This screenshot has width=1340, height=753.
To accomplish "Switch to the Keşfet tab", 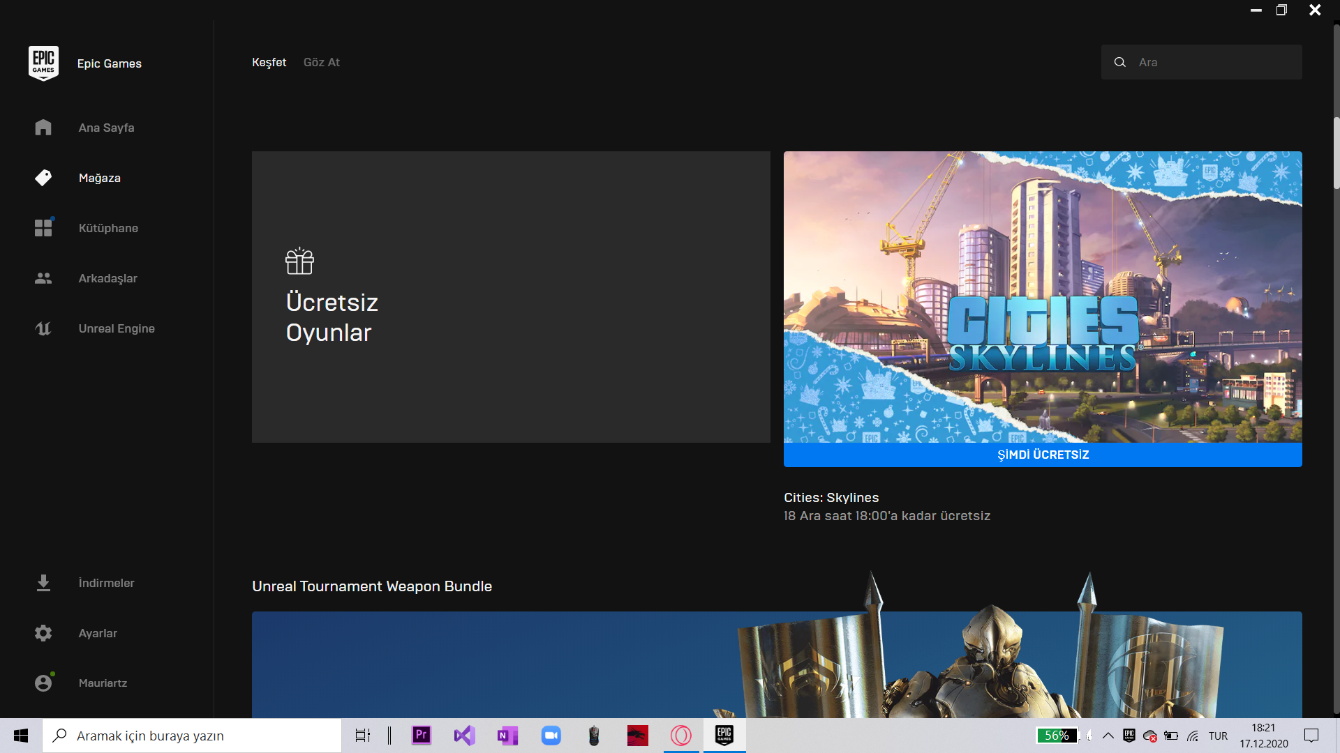I will point(269,62).
